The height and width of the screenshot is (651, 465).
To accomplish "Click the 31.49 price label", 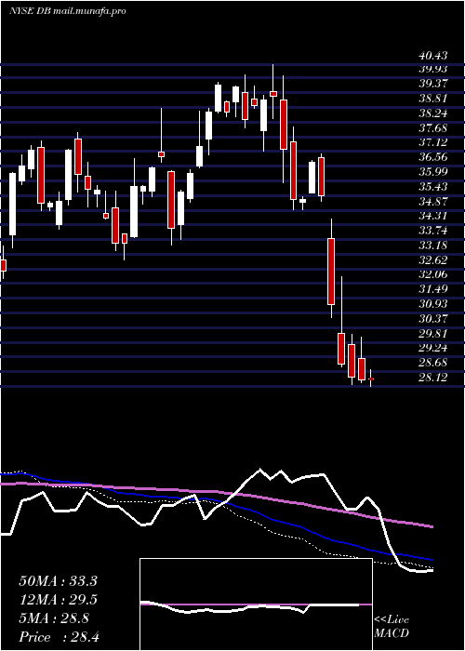I will pos(432,289).
